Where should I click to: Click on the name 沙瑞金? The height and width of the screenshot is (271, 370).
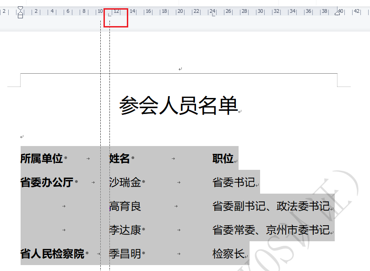pos(125,183)
